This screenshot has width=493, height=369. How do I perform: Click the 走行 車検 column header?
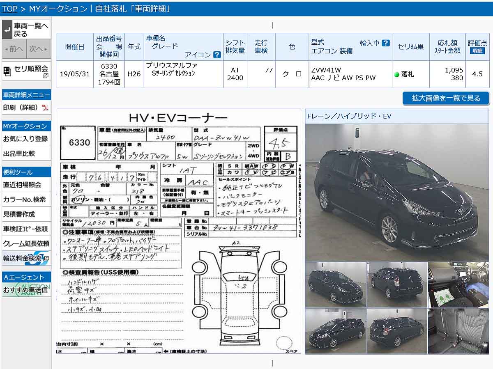262,47
